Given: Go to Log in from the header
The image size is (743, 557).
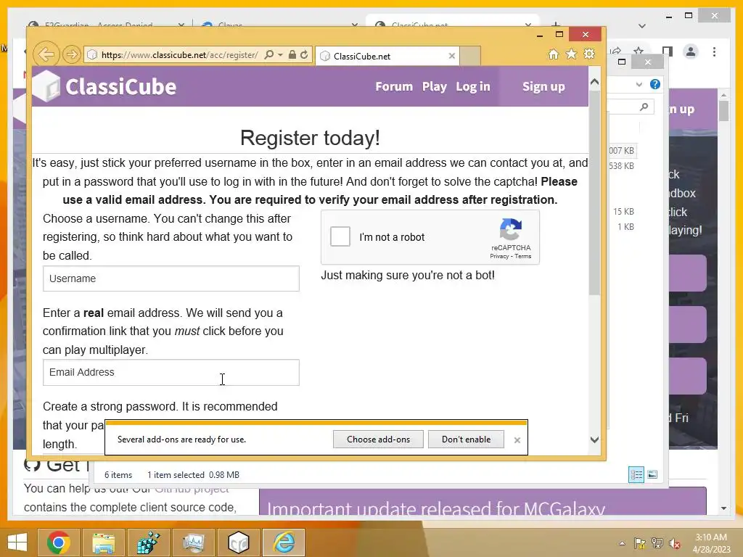Looking at the screenshot, I should (473, 87).
